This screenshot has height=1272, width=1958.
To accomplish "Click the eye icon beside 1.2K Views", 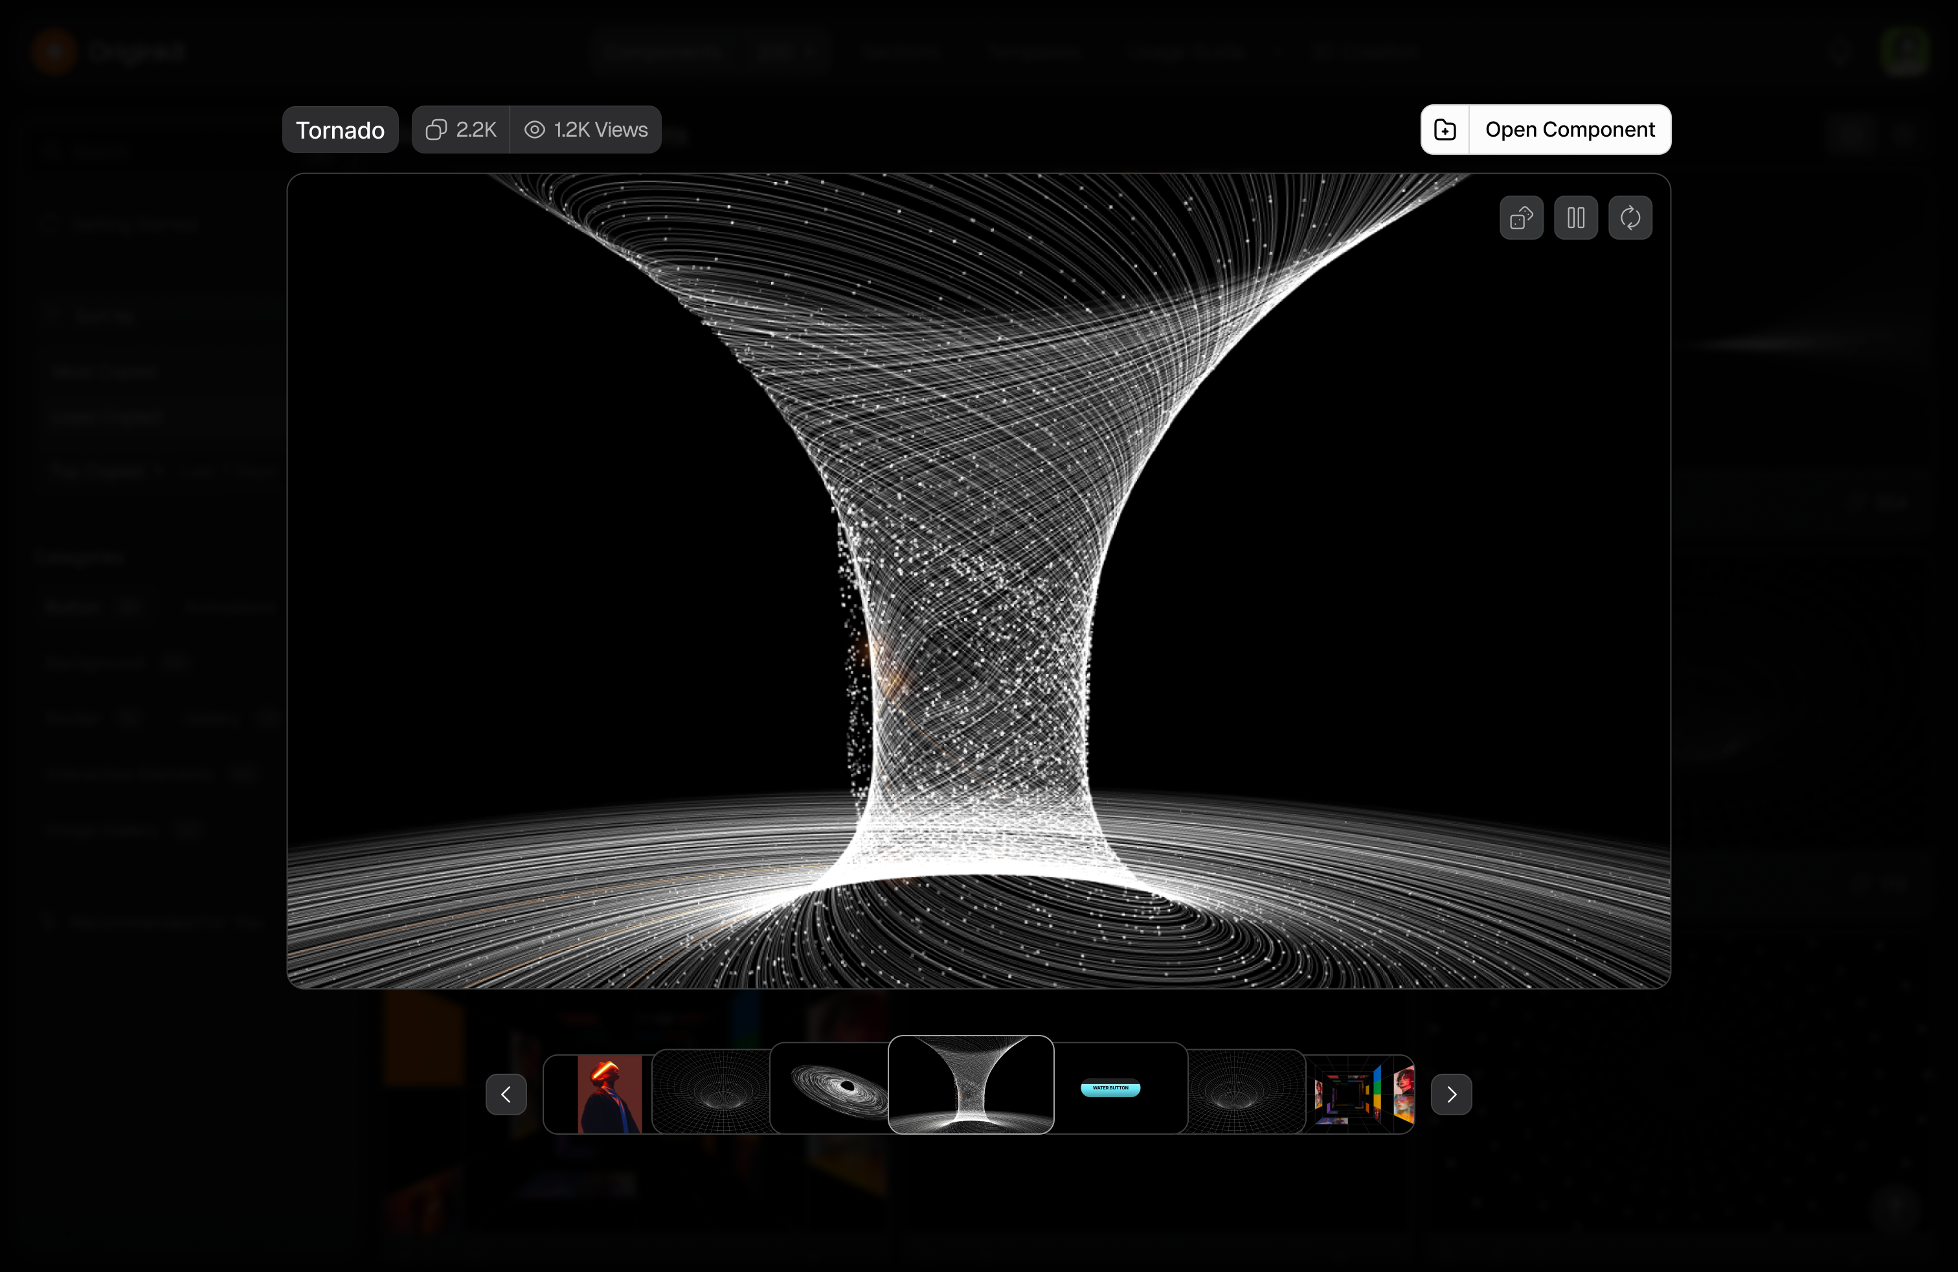I will pos(535,129).
